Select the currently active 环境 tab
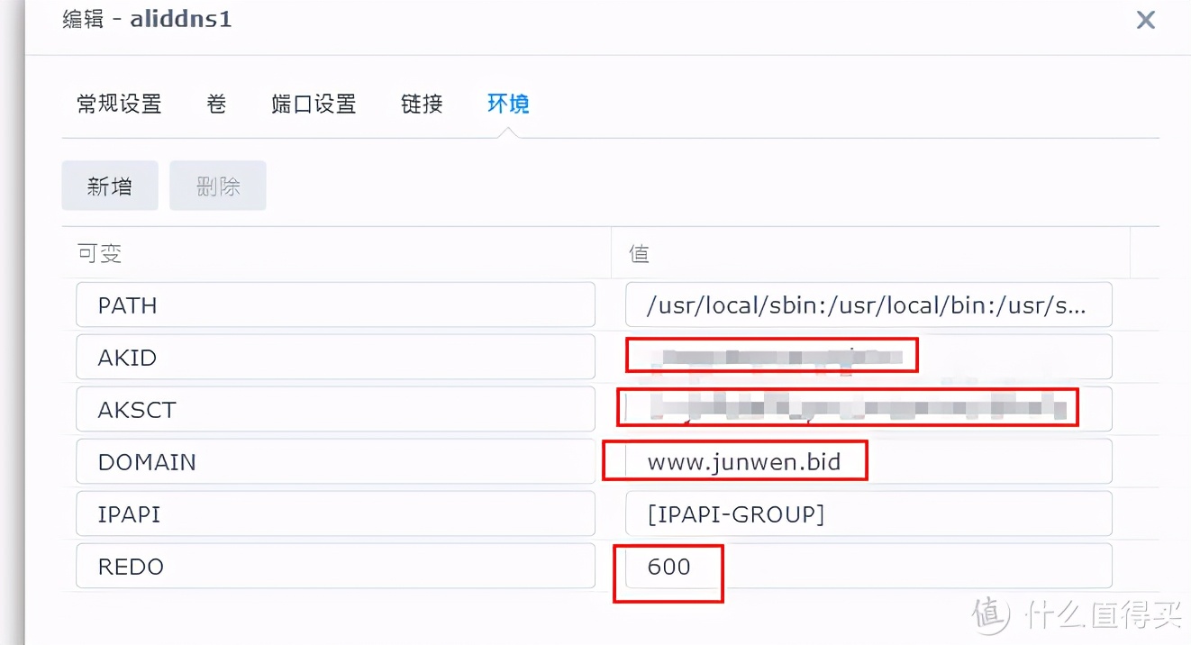Viewport: 1191px width, 645px height. click(x=507, y=104)
